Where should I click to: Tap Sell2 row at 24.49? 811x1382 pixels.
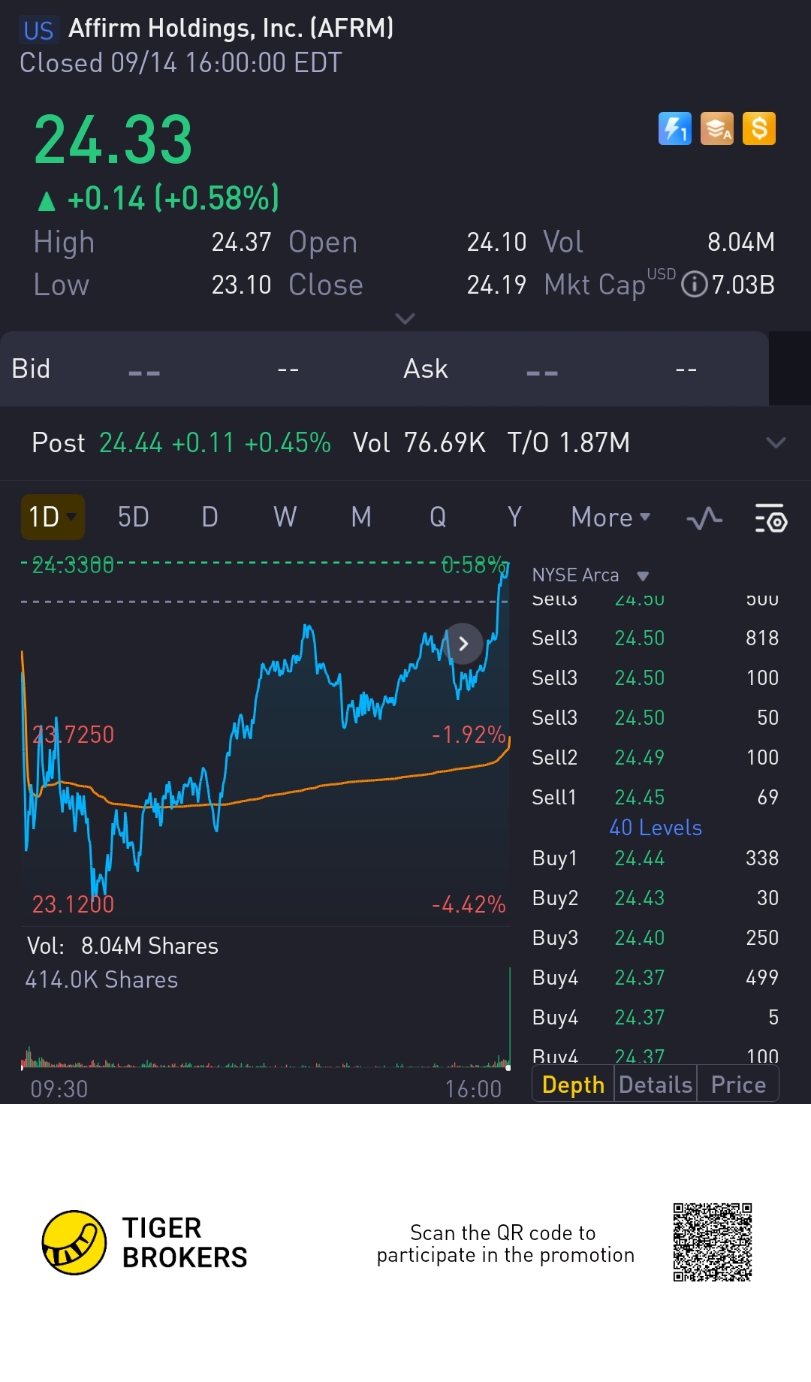[x=655, y=757]
